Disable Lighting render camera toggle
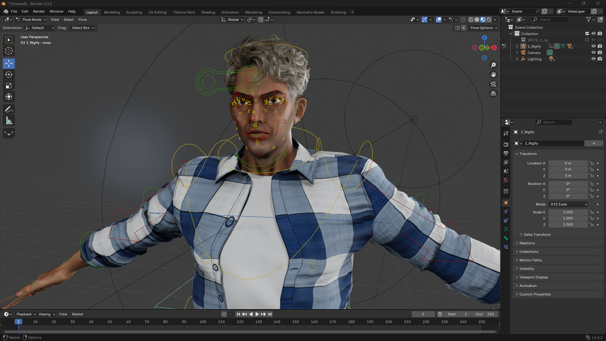Viewport: 606px width, 341px height. coord(600,59)
